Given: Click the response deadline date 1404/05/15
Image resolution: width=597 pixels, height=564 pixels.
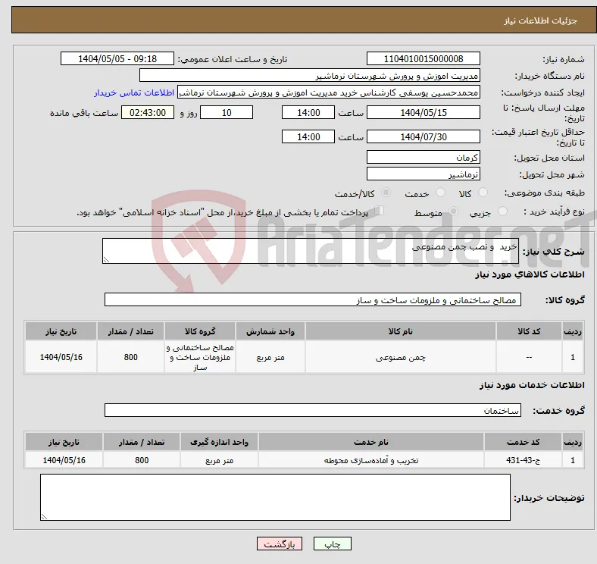Looking at the screenshot, I should click(x=423, y=113).
